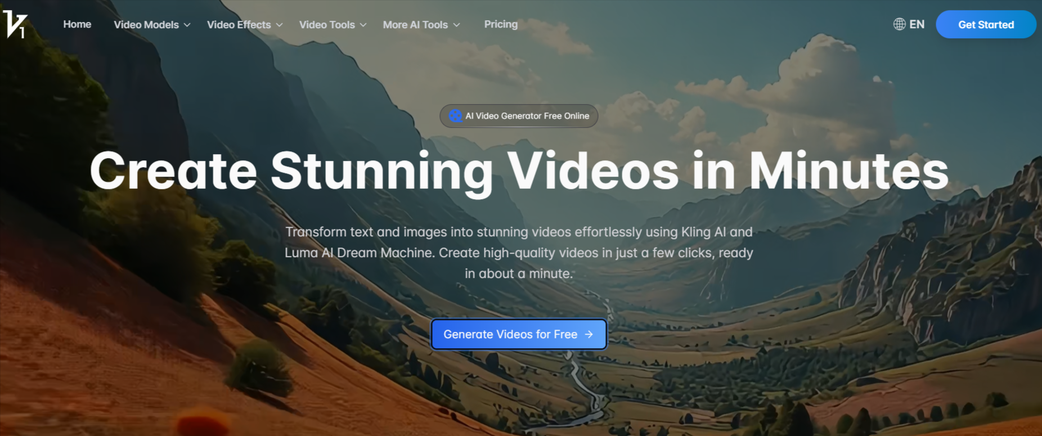Click the film reel icon in badge
This screenshot has width=1042, height=436.
coord(455,116)
